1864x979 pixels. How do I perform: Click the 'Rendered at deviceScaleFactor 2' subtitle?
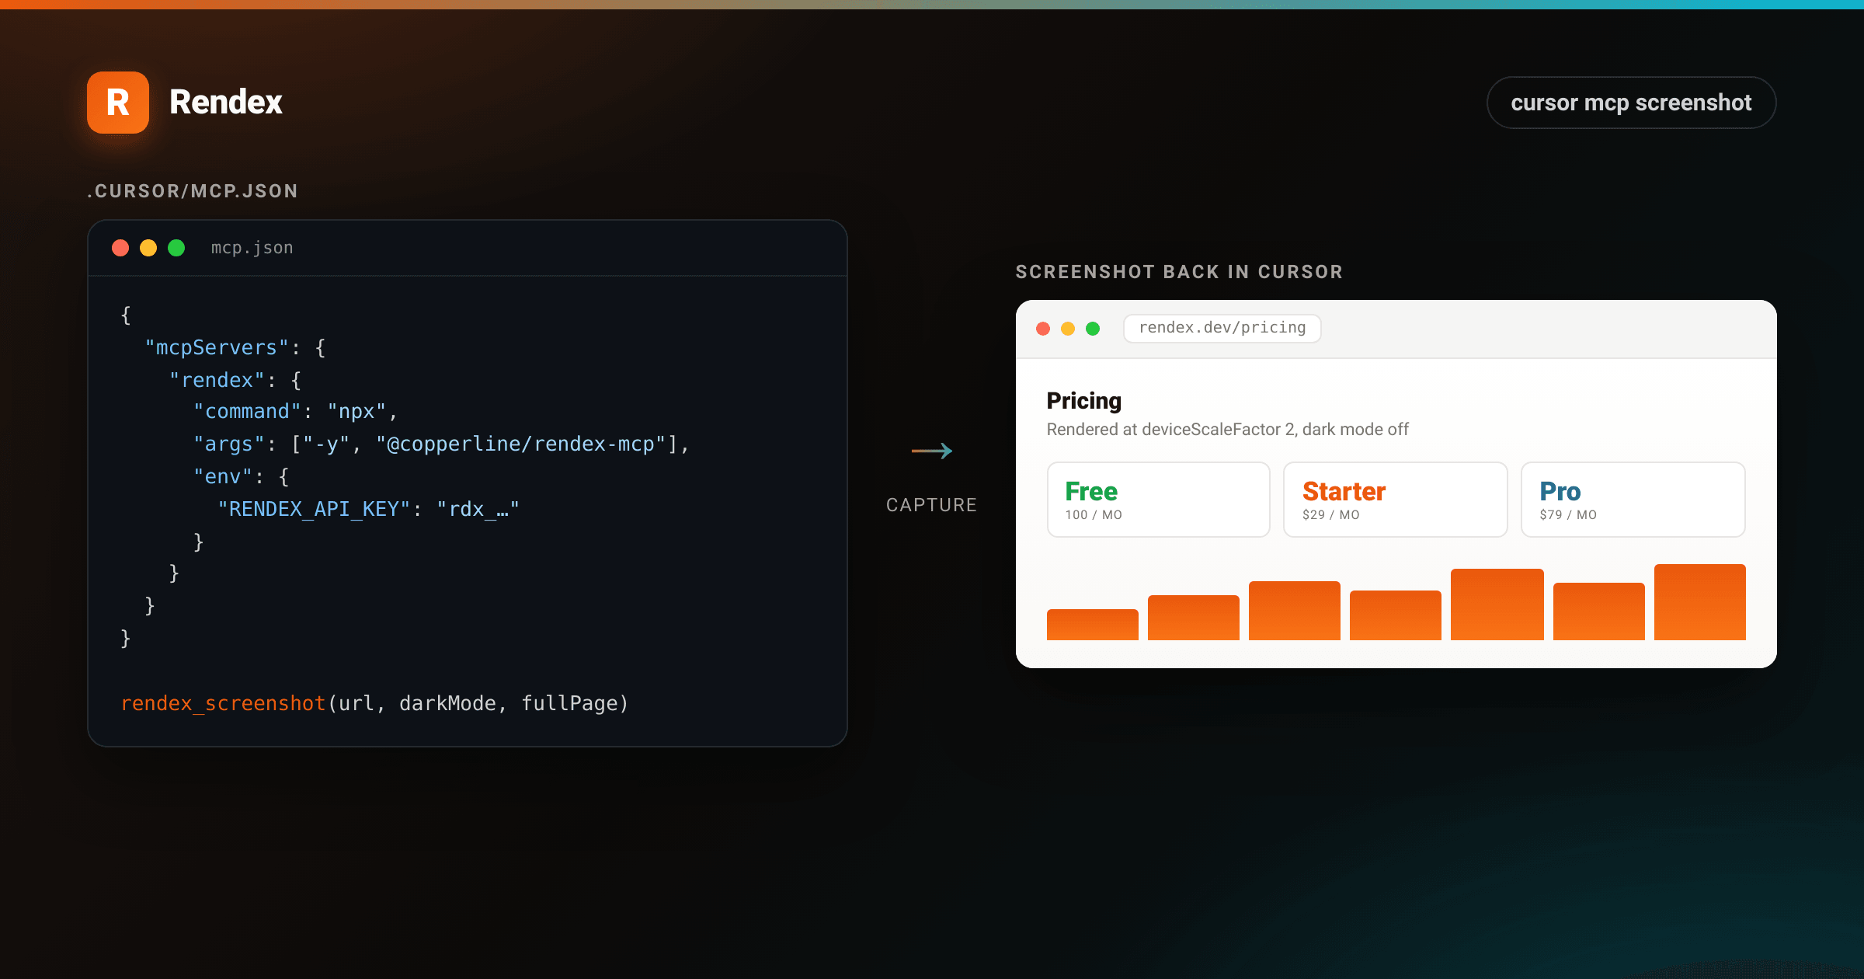click(x=1227, y=430)
